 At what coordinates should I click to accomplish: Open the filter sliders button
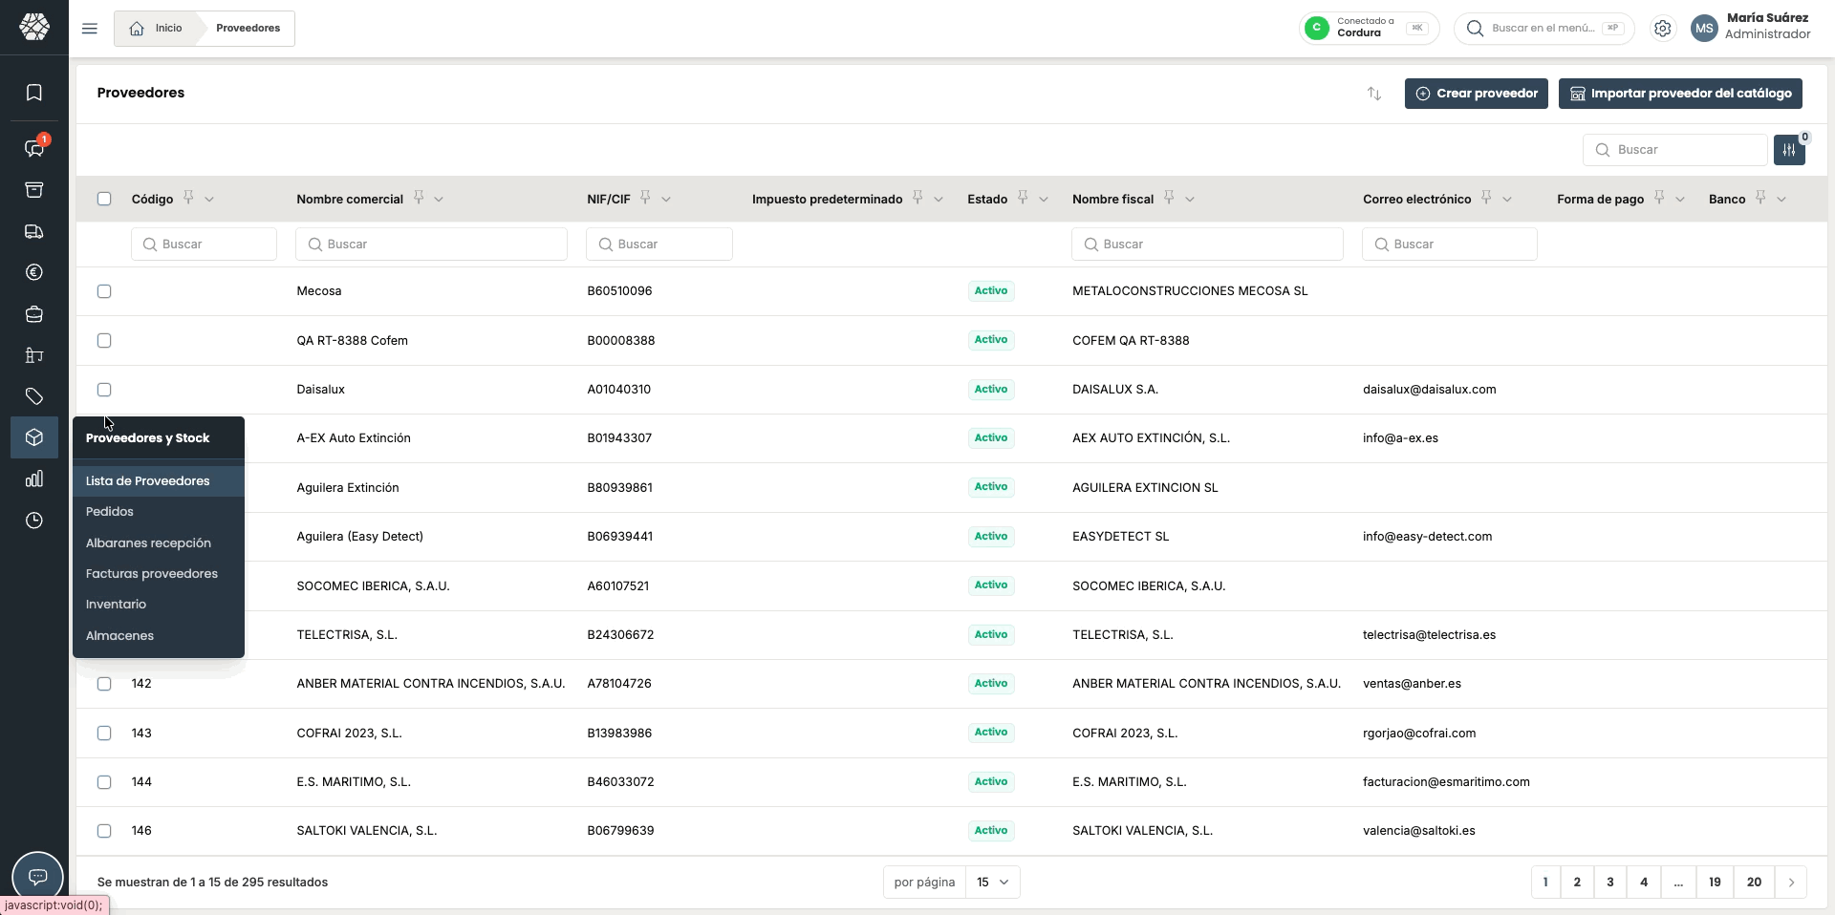pos(1789,150)
